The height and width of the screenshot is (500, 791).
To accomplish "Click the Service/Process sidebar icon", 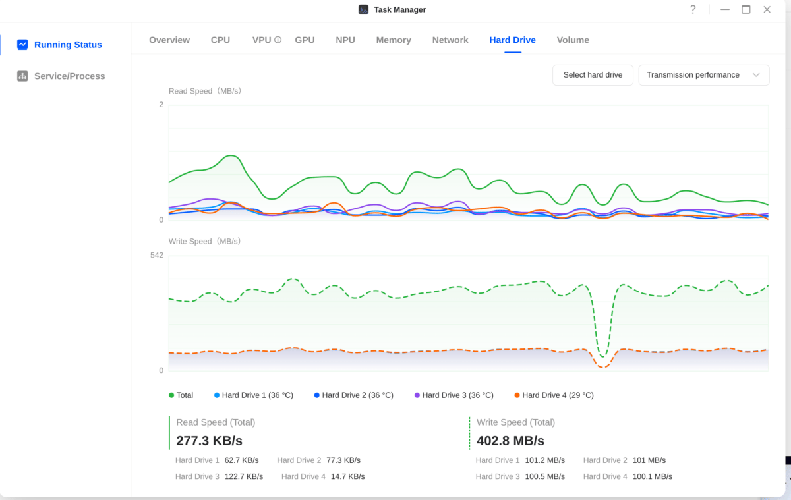I will 22,76.
